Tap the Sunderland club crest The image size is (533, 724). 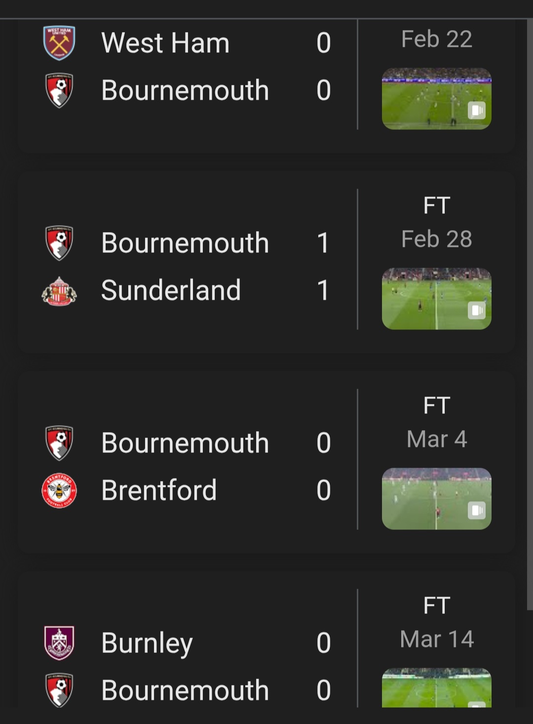(x=59, y=290)
